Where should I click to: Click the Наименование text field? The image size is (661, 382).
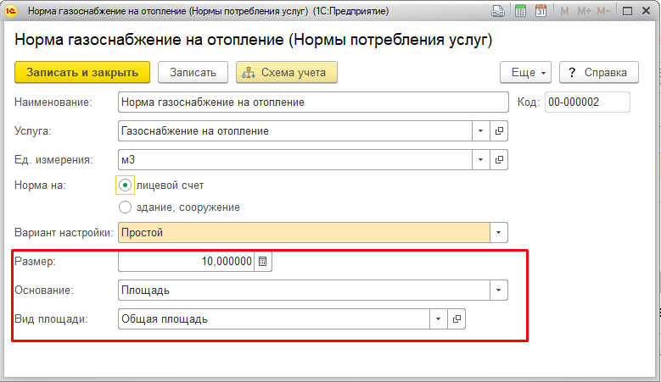(x=313, y=102)
